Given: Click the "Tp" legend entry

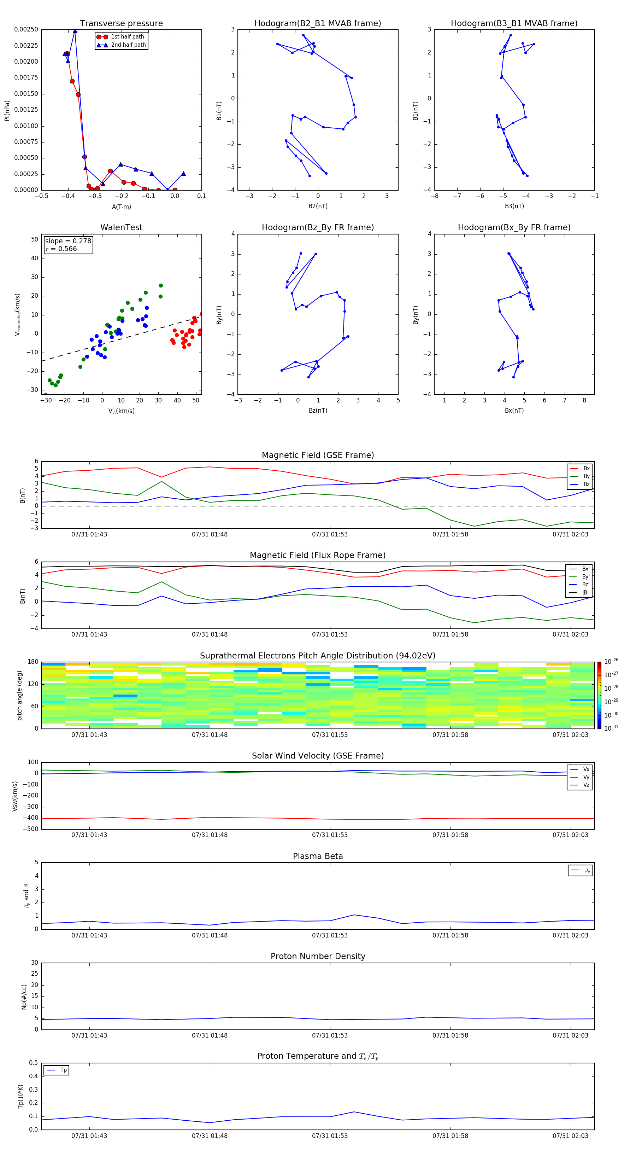Looking at the screenshot, I should tap(57, 1070).
